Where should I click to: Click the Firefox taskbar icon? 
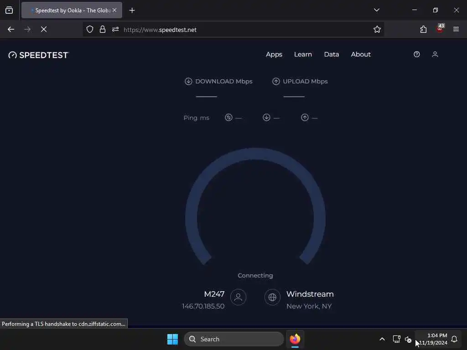coord(295,339)
